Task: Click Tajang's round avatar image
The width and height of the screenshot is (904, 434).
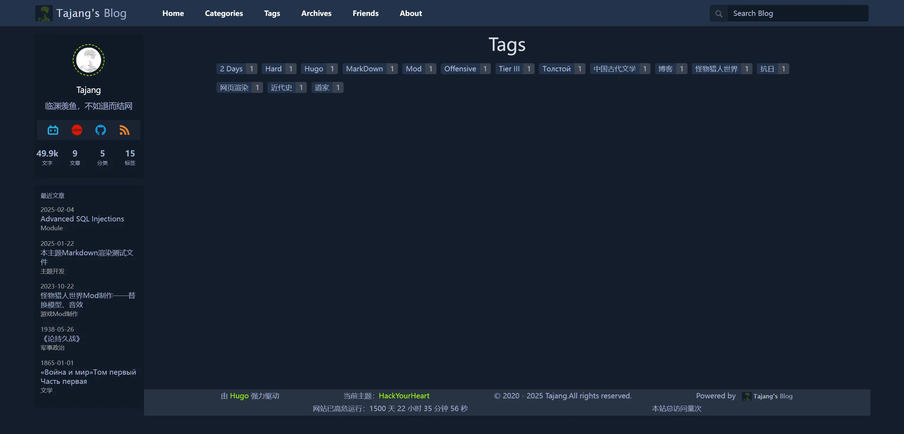Action: 89,60
